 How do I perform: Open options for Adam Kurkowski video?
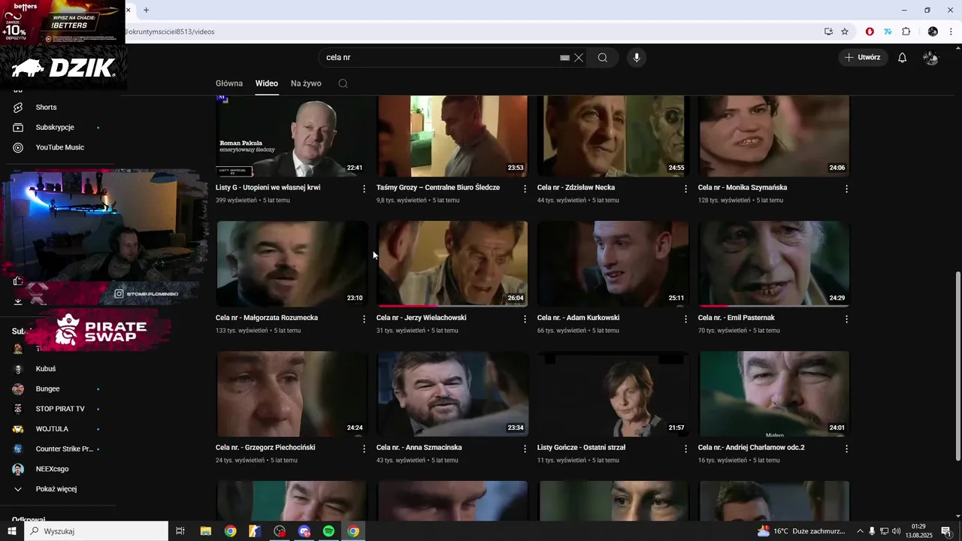coord(685,319)
